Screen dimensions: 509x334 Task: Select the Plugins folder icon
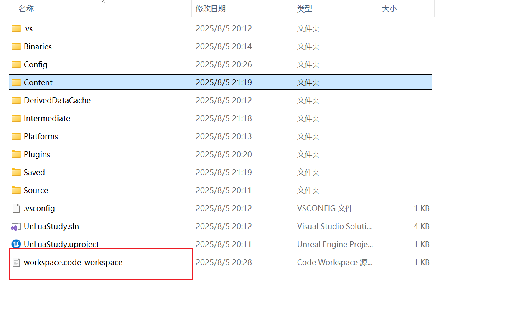[15, 154]
